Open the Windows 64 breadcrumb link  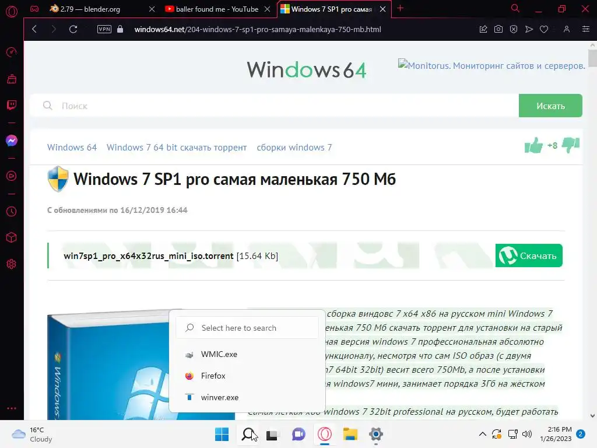pos(72,148)
